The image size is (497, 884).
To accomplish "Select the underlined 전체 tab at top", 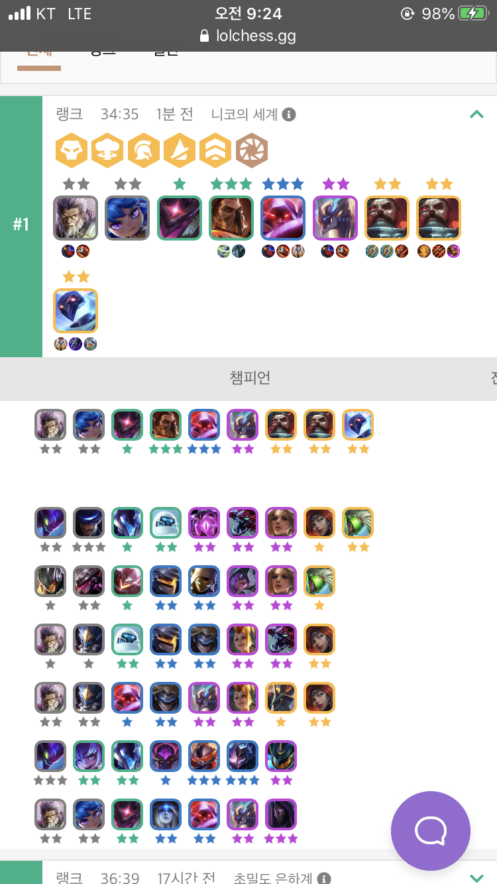I will tap(39, 58).
